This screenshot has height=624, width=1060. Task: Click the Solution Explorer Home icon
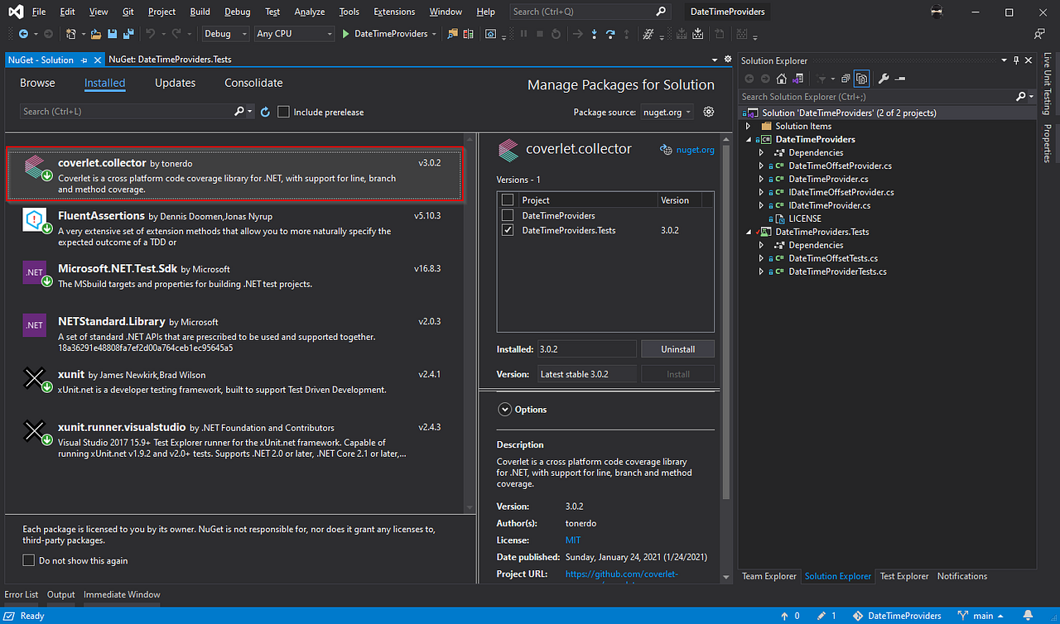pos(781,78)
